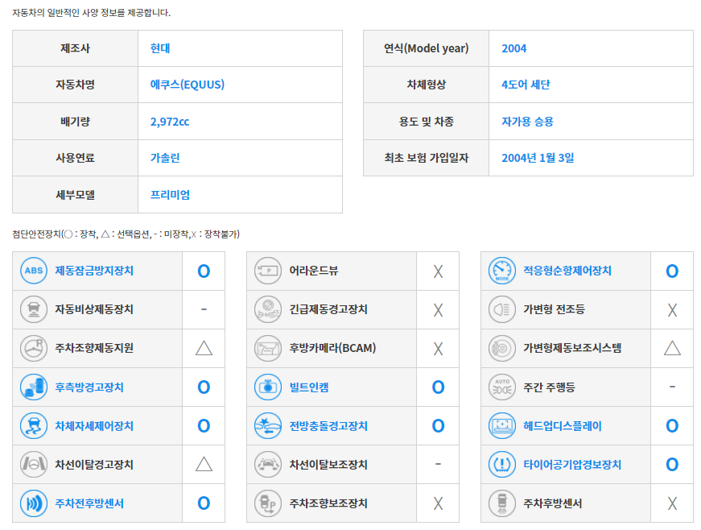Toggle the 주차조향제동지원 triangle marker
Screen dimensions: 701x530
click(x=203, y=348)
